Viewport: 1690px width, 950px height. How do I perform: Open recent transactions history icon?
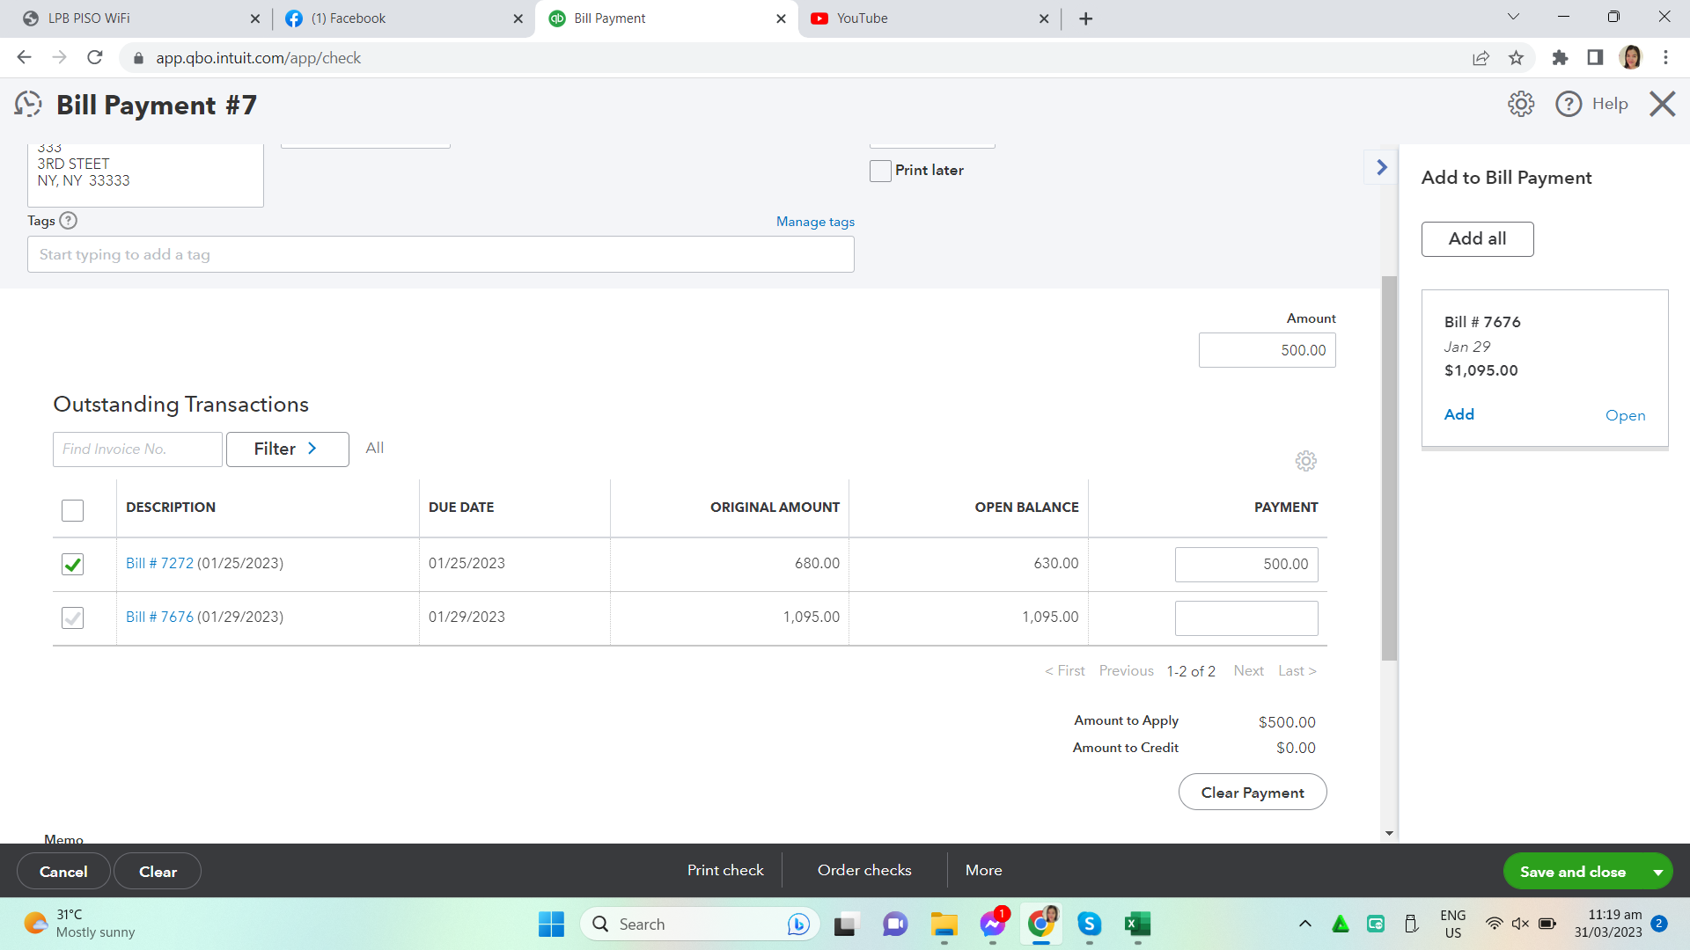pos(28,105)
